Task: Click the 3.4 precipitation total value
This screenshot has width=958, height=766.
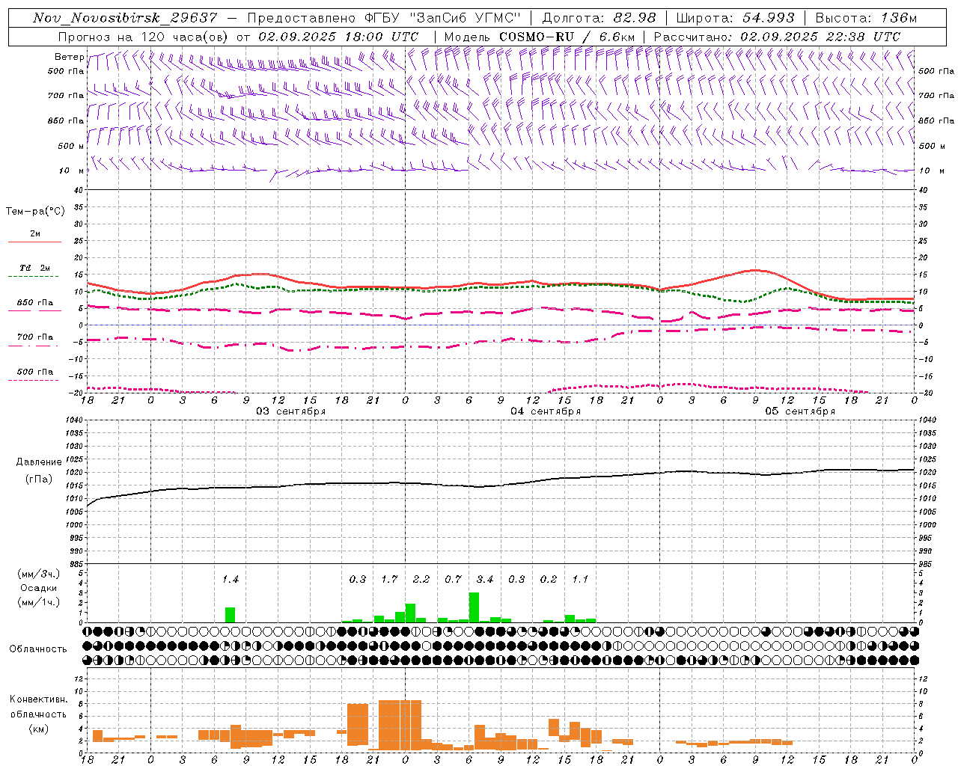Action: [485, 579]
